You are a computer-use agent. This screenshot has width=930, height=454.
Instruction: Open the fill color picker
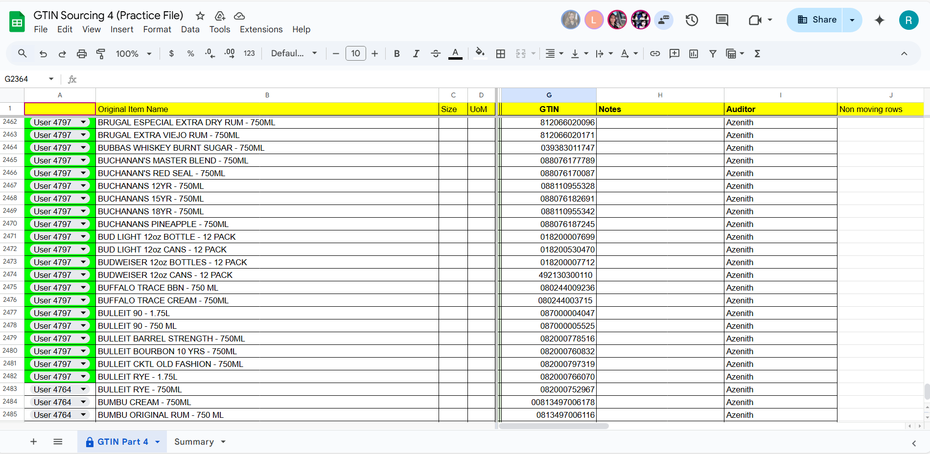pyautogui.click(x=480, y=53)
